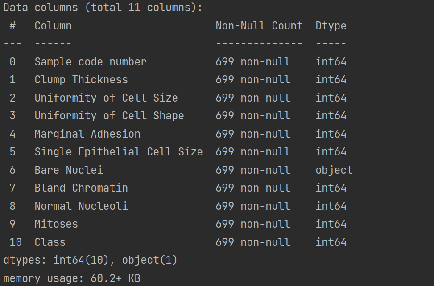Click the 'Non-Null Count' header
Viewport: 434px width, 286px height.
tap(259, 26)
